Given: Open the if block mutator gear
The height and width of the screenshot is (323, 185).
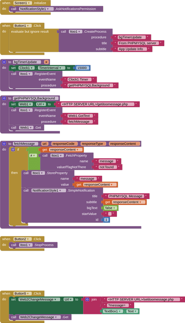Looking at the screenshot, I should [13, 149].
